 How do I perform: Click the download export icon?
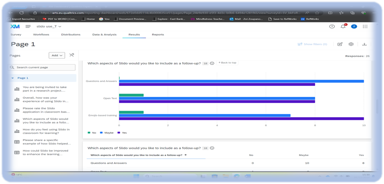click(x=364, y=44)
